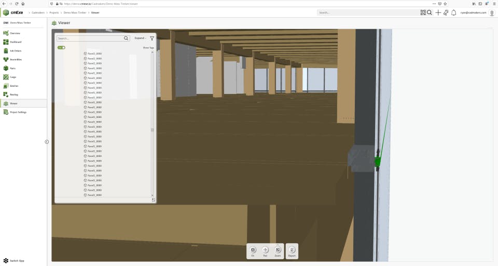This screenshot has width=498, height=266.
Task: Activate the Pan tool
Action: (x=265, y=251)
